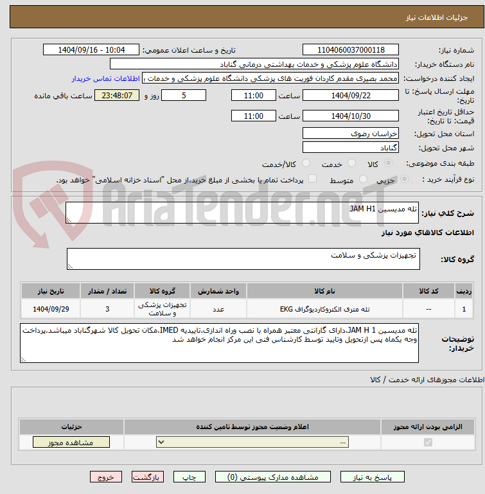Click need date cell 1404/09/29
Image resolution: width=485 pixels, height=494 pixels.
[x=51, y=309]
